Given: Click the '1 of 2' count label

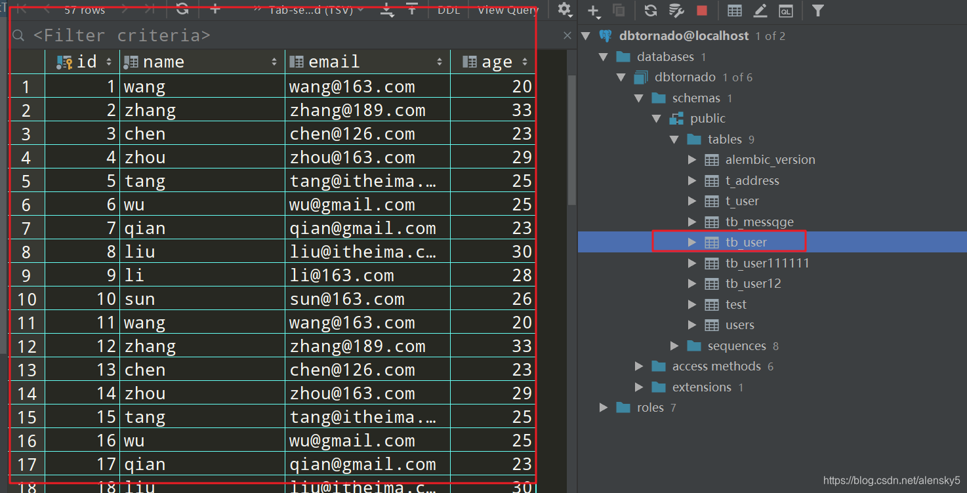Looking at the screenshot, I should click(x=770, y=36).
